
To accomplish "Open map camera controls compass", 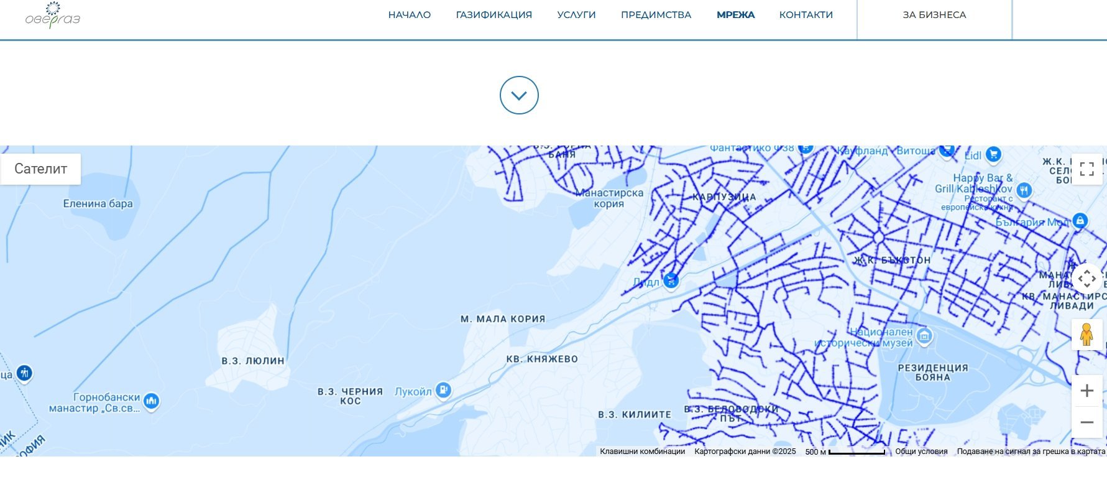I will (x=1086, y=279).
